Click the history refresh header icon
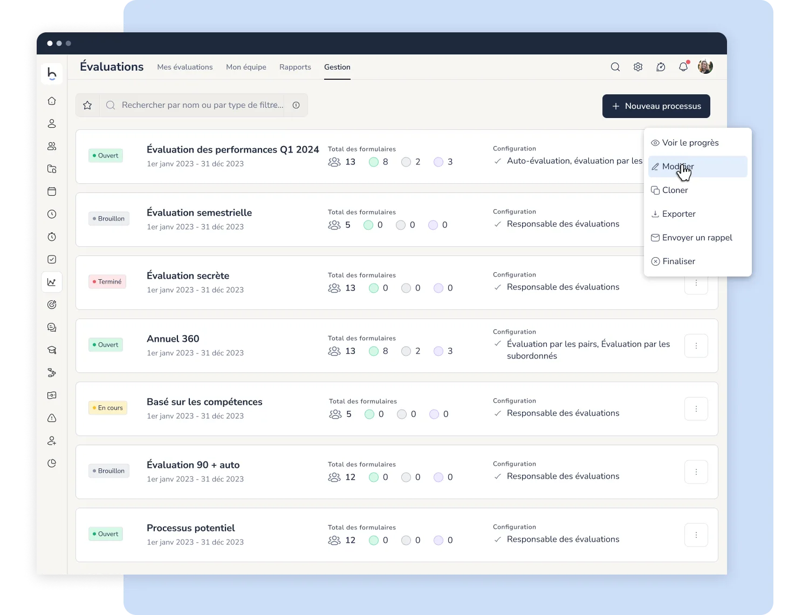The width and height of the screenshot is (809, 615). click(661, 67)
